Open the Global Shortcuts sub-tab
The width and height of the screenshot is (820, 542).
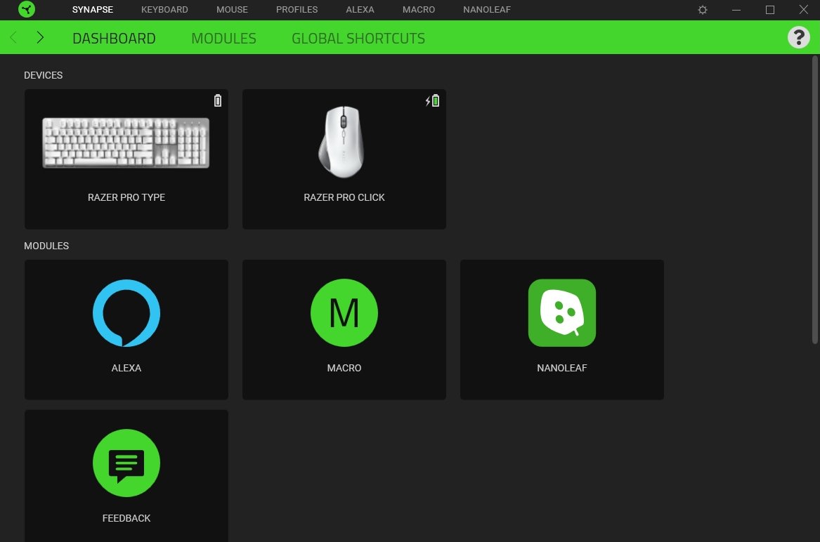(x=358, y=38)
